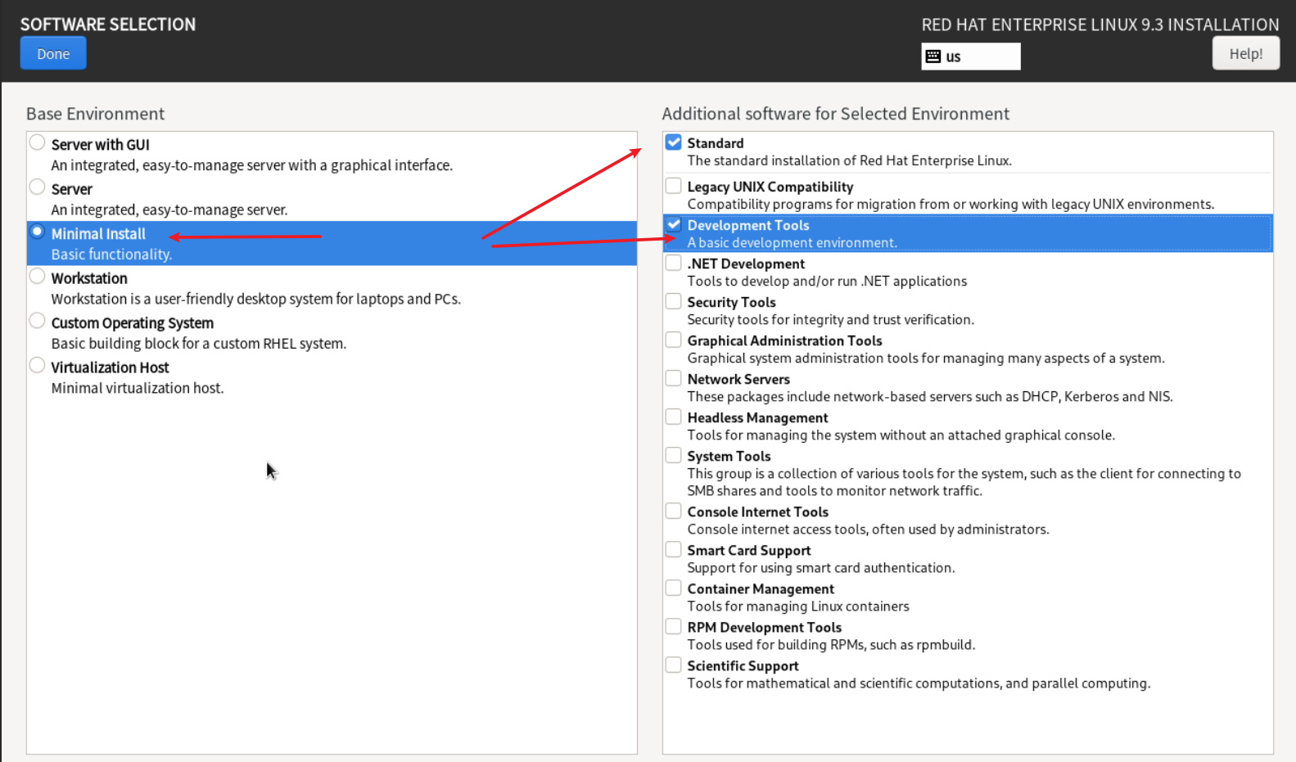Screen dimensions: 1296x762
Task: Select Virtualization Host radio button
Action: (38, 366)
